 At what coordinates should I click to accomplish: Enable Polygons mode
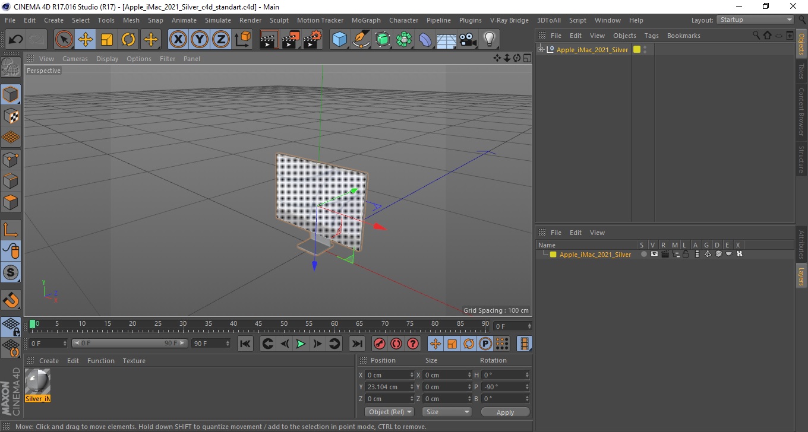(x=11, y=202)
